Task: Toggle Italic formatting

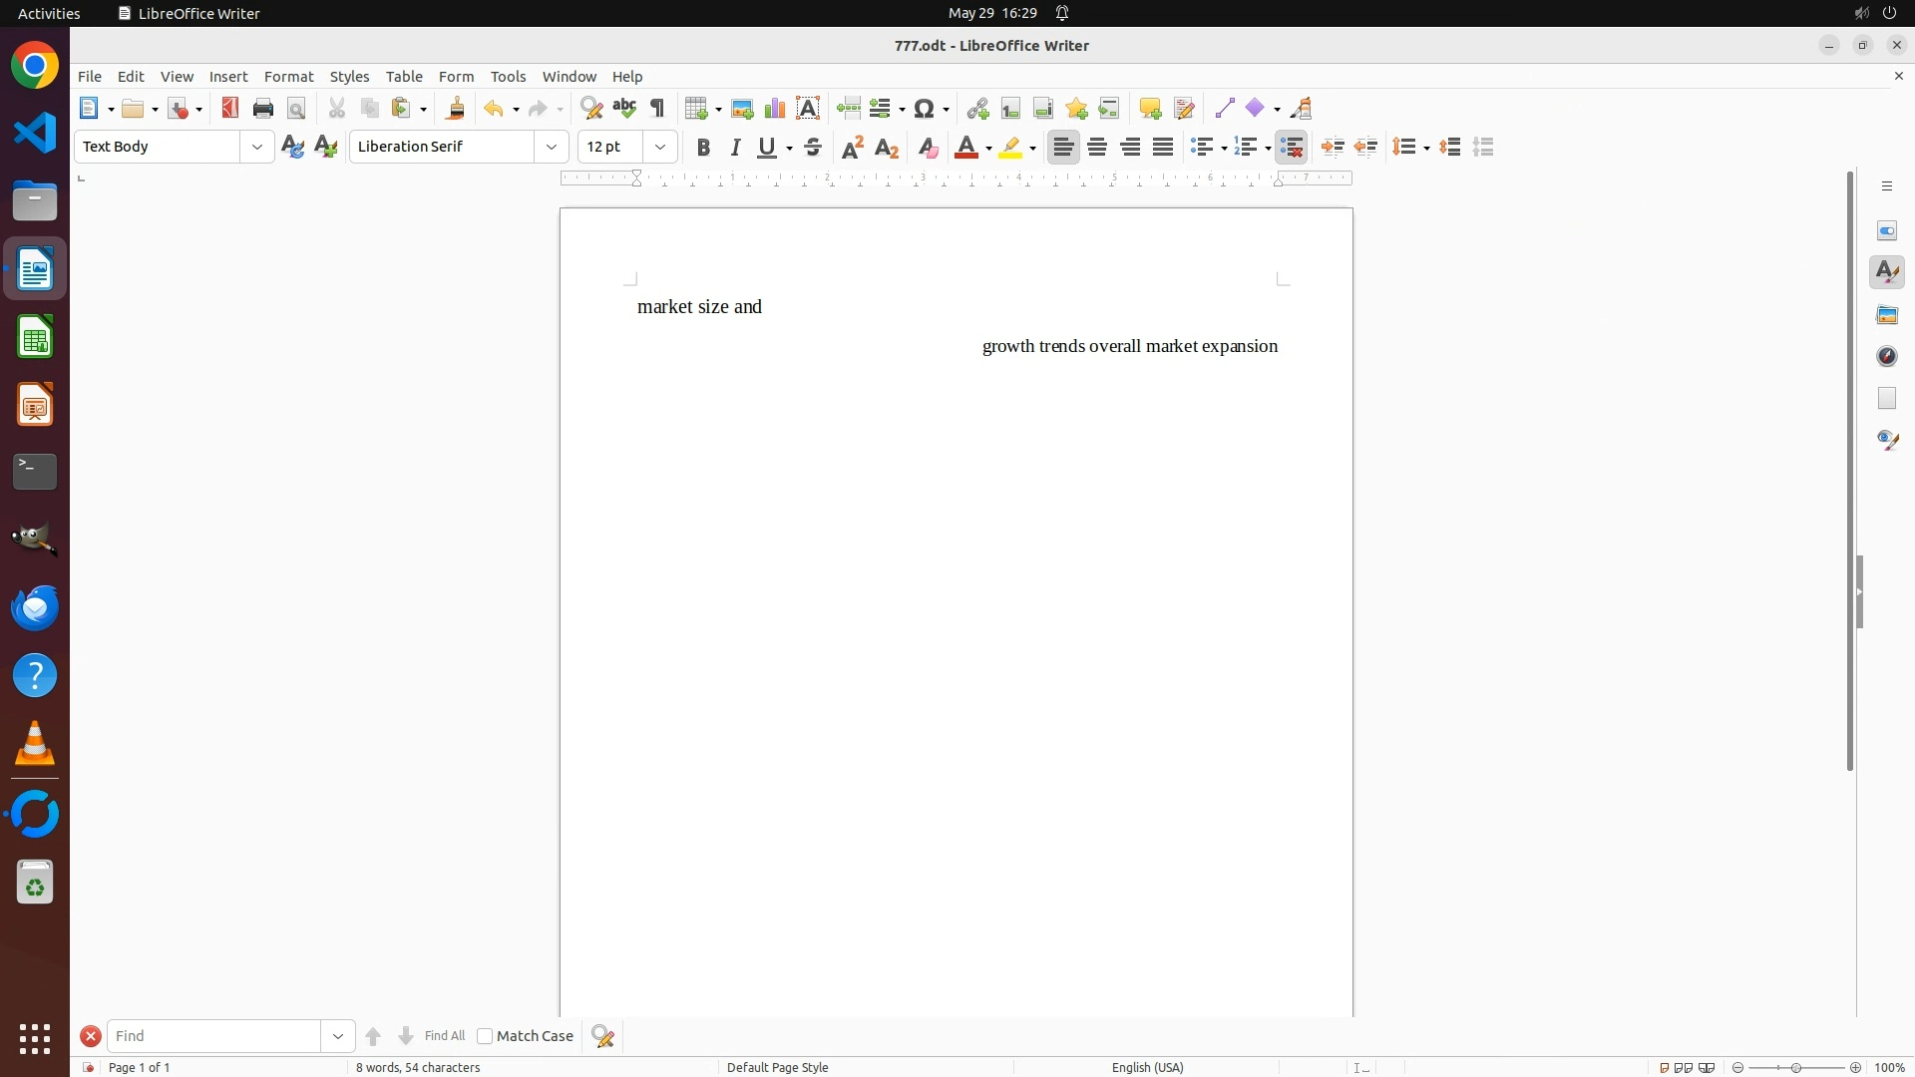Action: [x=736, y=148]
